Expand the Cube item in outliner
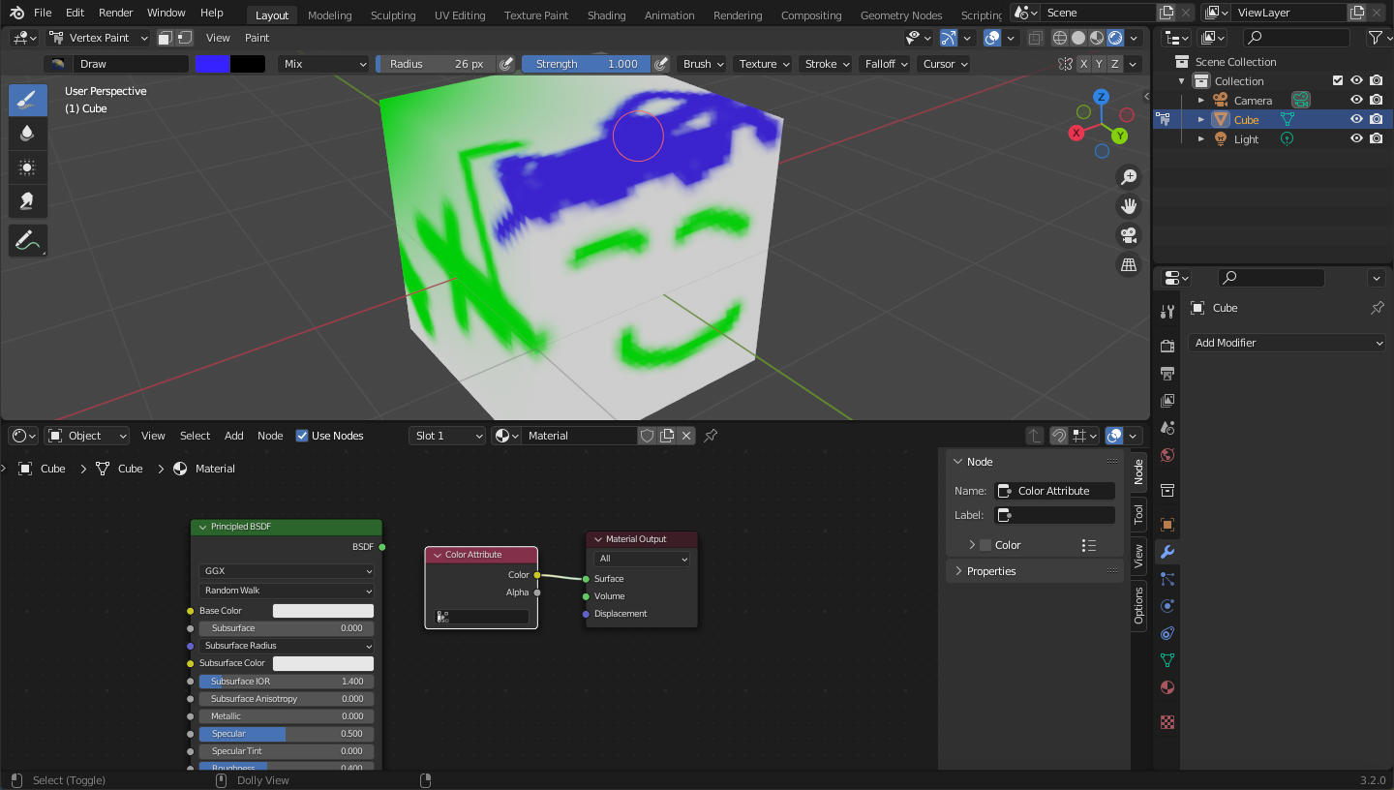Screen dimensions: 1394x790 pyautogui.click(x=1201, y=119)
